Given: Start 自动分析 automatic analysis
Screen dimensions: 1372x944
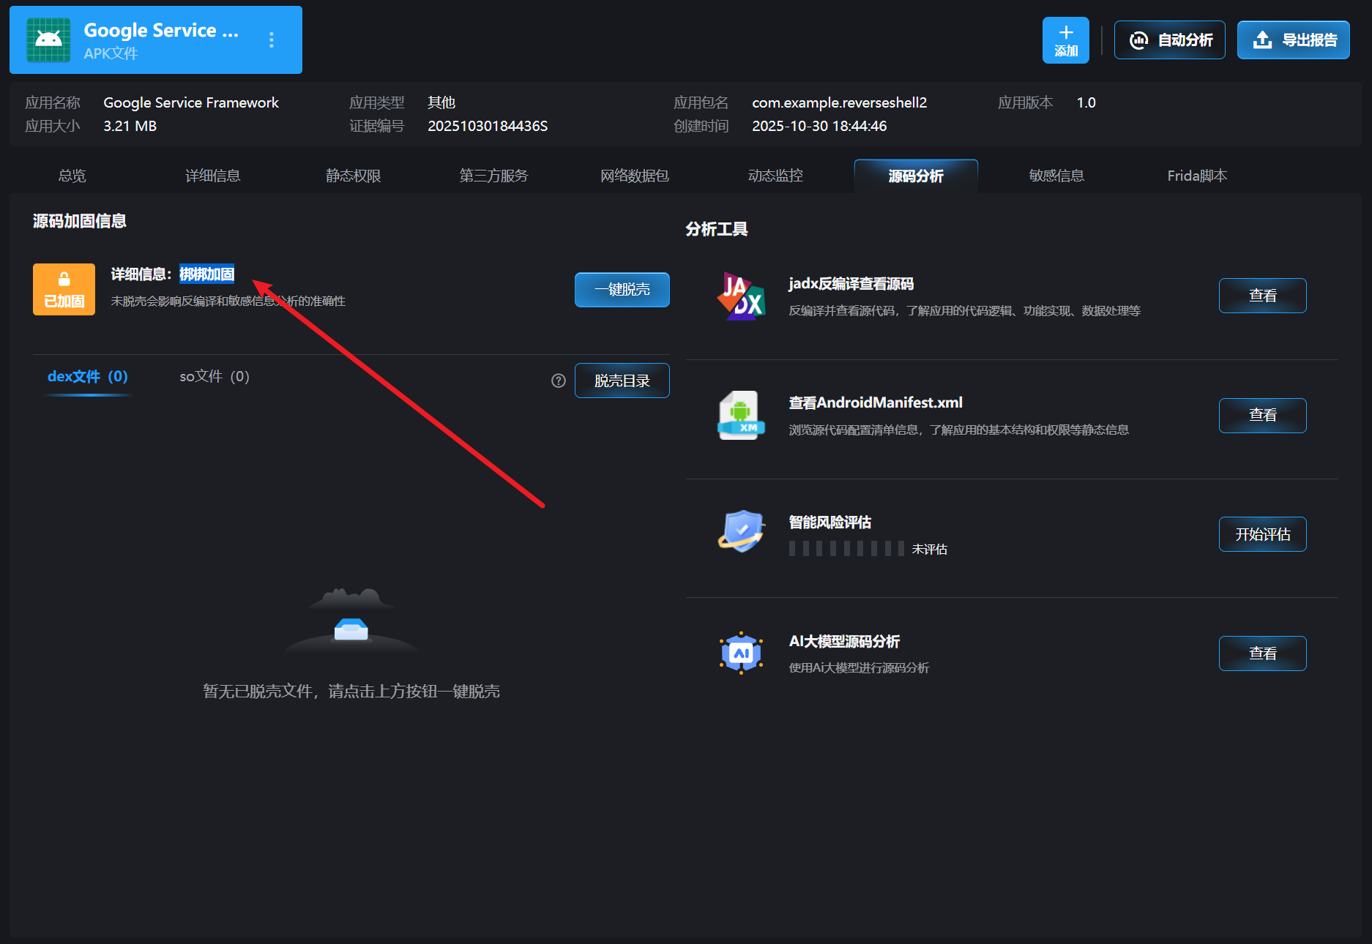Looking at the screenshot, I should (x=1169, y=40).
